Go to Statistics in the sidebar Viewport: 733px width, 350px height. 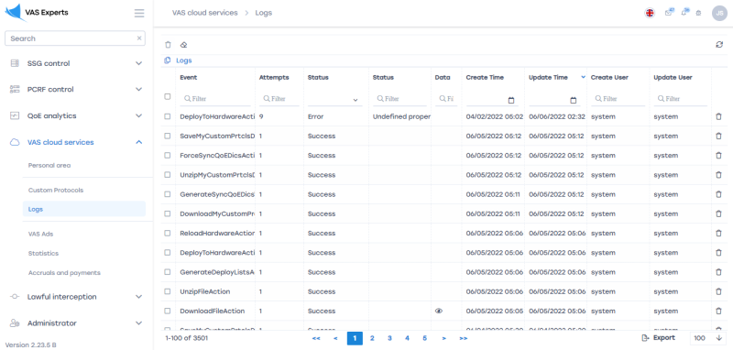pyautogui.click(x=43, y=253)
